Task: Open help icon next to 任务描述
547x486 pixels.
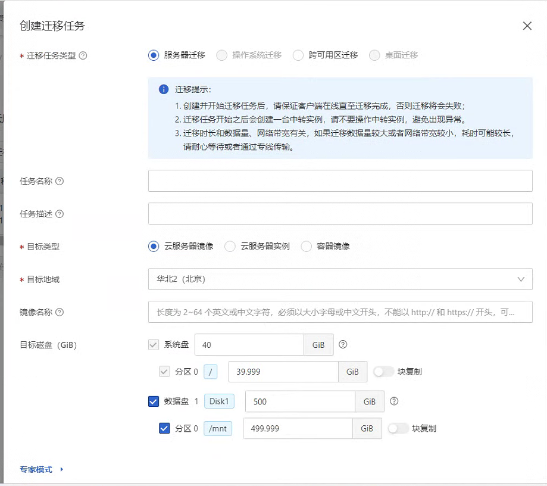Action: tap(60, 214)
